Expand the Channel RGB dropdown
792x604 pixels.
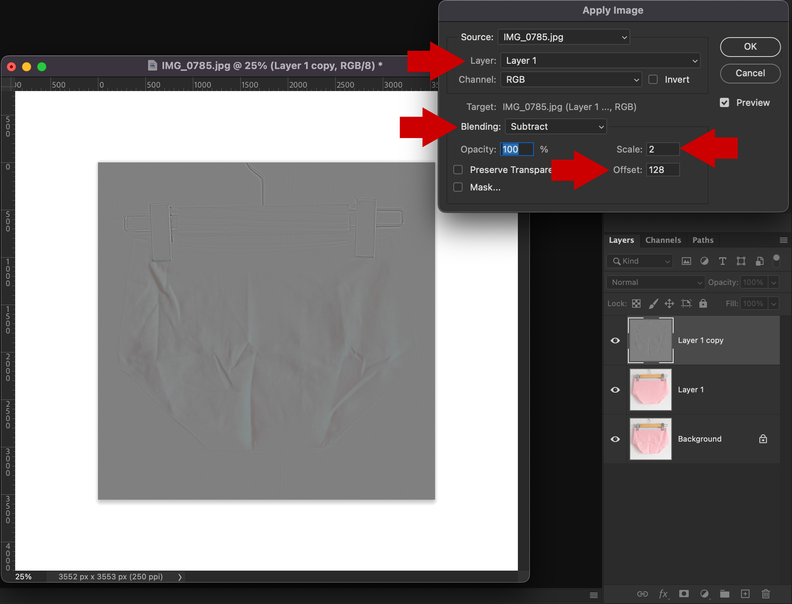571,80
